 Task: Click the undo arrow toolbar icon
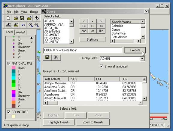(23, 25)
